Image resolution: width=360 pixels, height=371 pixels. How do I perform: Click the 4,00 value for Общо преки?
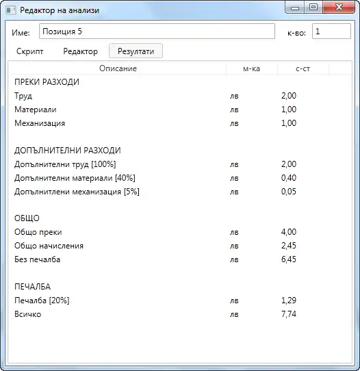tap(289, 232)
